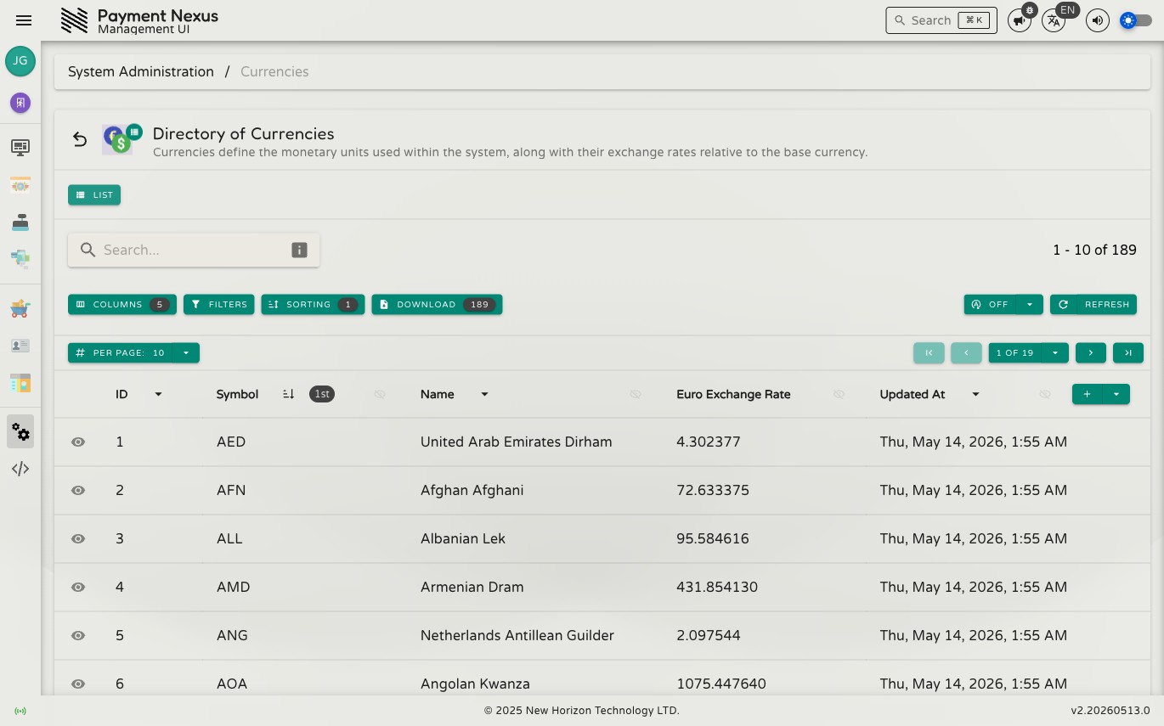Go to the next page arrow

(x=1091, y=352)
